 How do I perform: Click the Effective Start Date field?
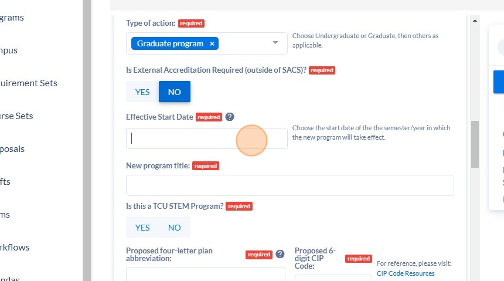tap(207, 138)
